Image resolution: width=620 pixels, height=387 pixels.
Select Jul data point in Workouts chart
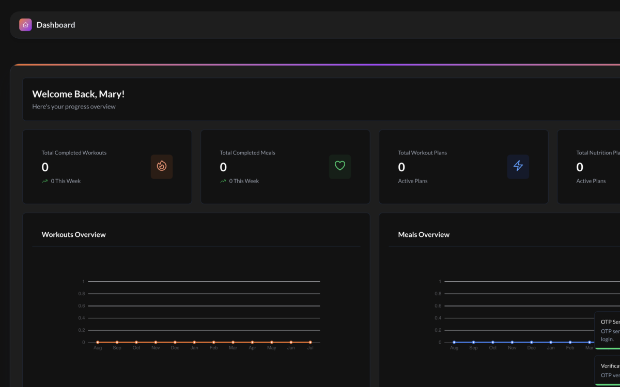pos(311,342)
